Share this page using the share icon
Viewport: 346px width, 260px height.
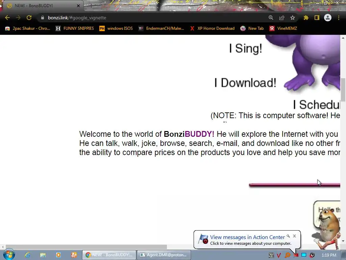[x=282, y=18]
